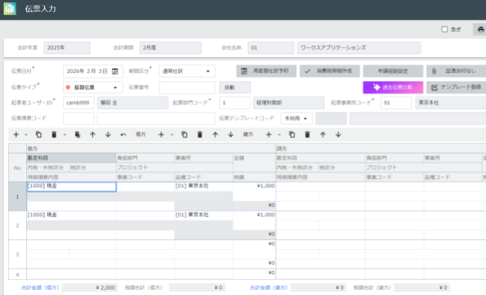The width and height of the screenshot is (486, 295).
Task: Click the テンプレート登録 button
Action: 456,88
